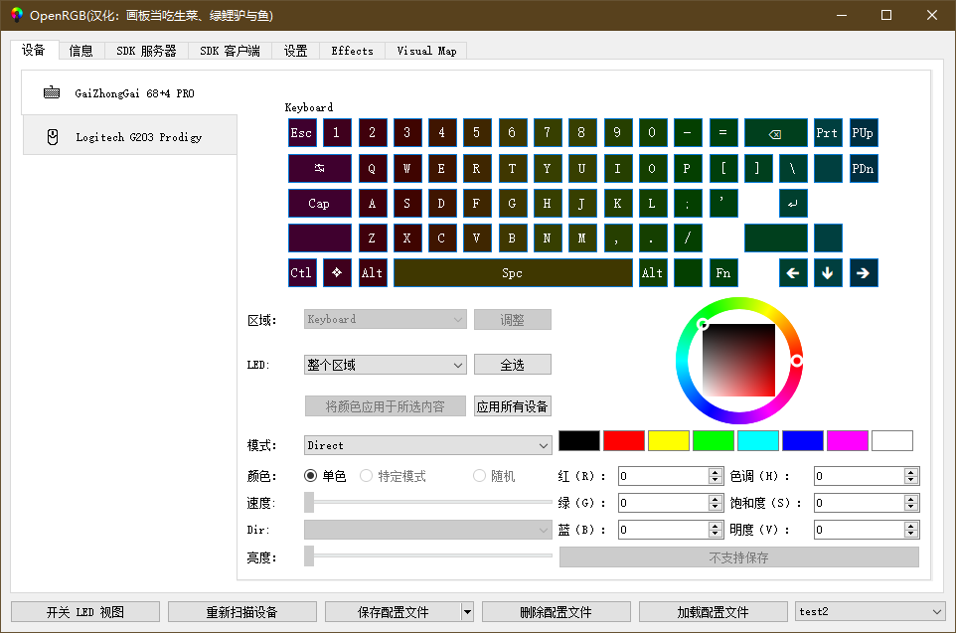Choose the 随机 radio option

(x=480, y=476)
